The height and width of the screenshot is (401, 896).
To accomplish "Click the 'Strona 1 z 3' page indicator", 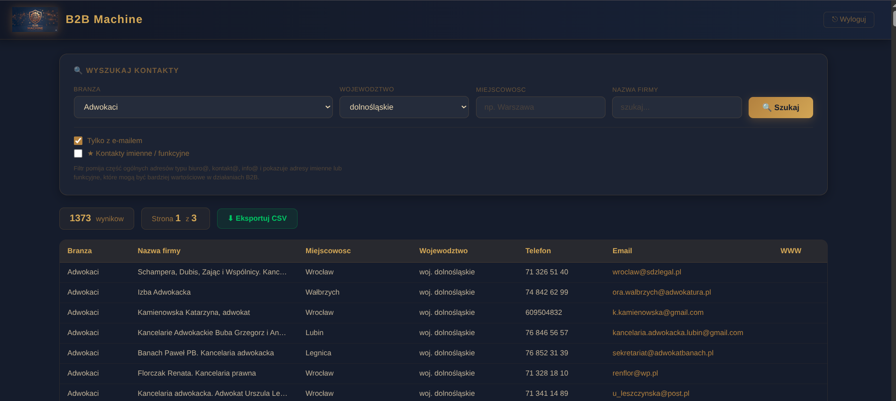I will pos(175,218).
